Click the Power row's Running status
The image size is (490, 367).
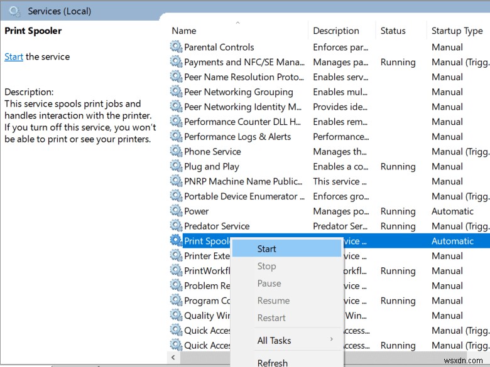tap(398, 211)
